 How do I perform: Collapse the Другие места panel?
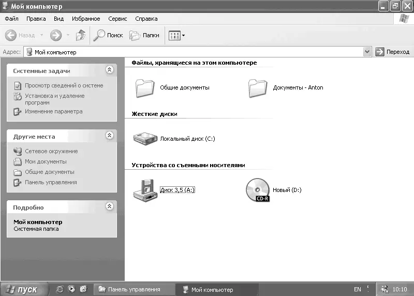110,136
